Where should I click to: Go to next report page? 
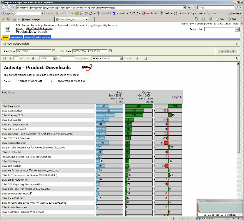point(28,58)
